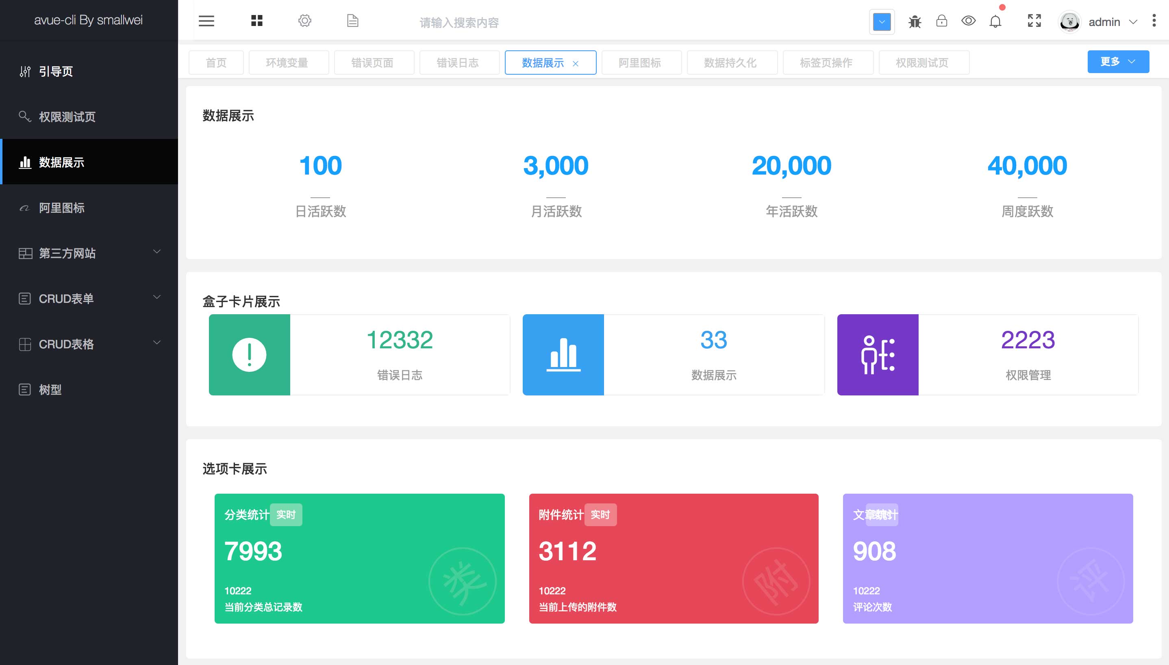Toggle the eye theme icon
The height and width of the screenshot is (665, 1169).
pos(968,21)
